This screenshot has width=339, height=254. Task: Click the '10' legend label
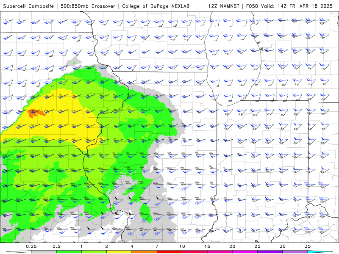[182, 246]
